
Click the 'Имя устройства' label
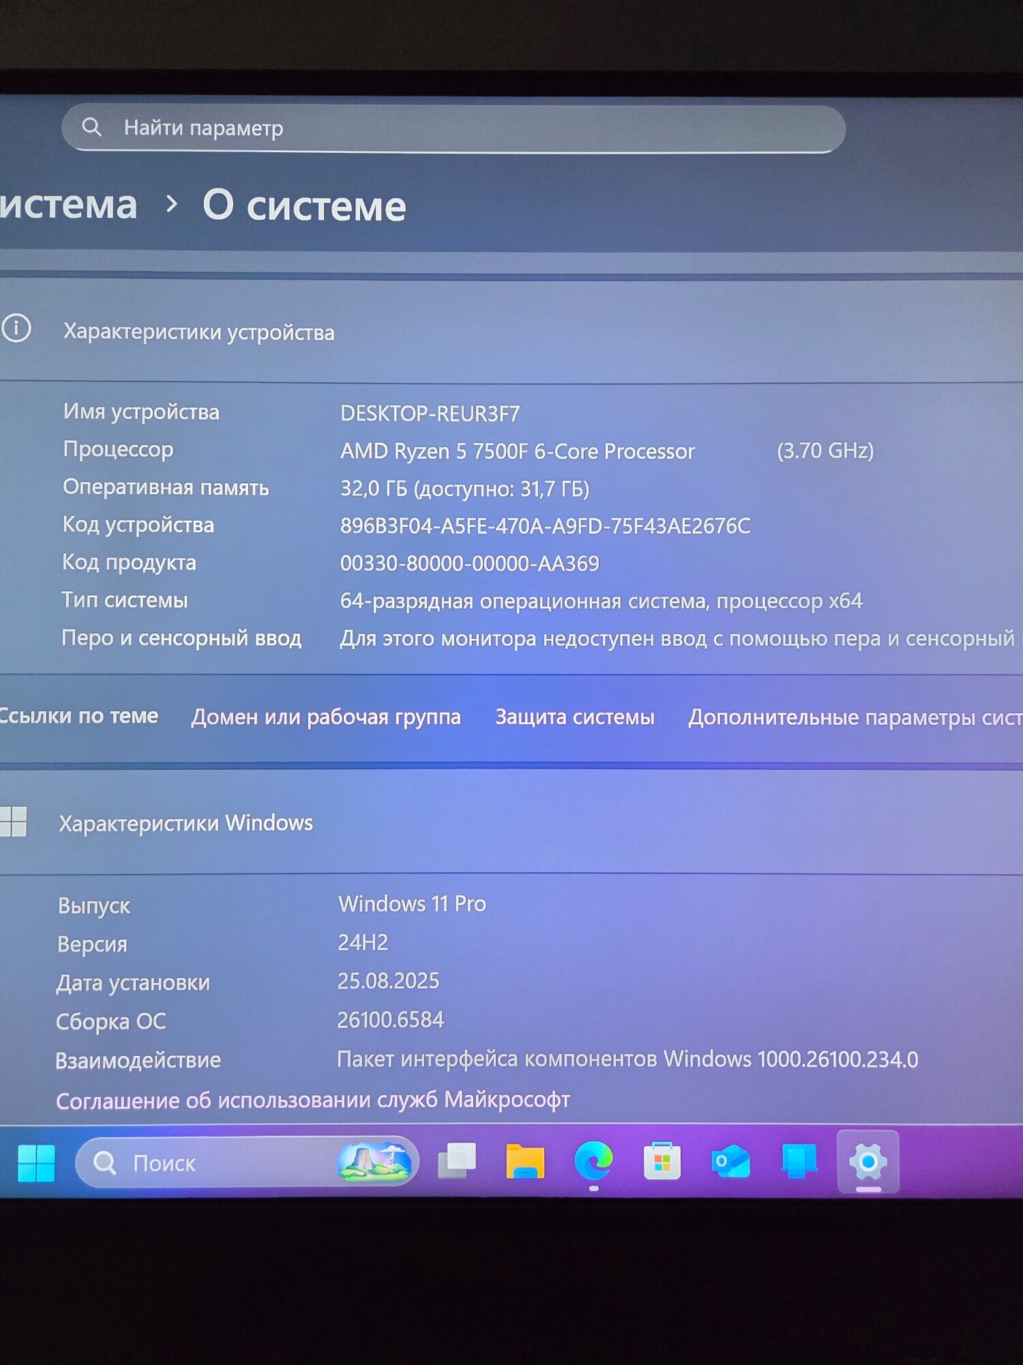point(141,412)
